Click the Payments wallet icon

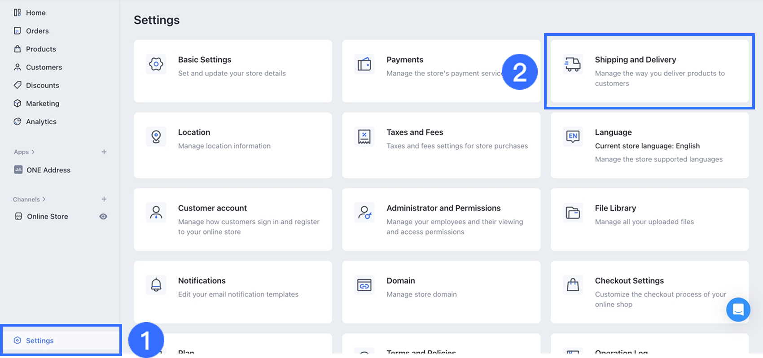364,64
